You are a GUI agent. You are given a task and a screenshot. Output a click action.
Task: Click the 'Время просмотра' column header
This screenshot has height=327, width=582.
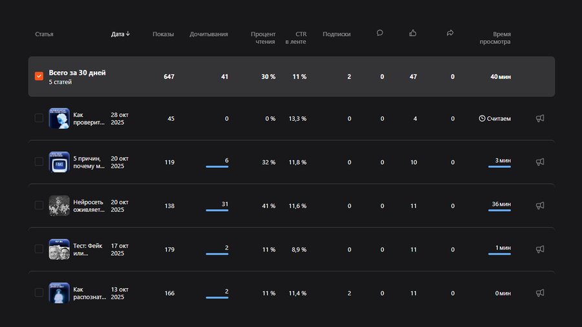495,37
